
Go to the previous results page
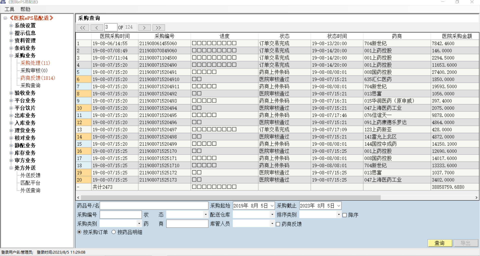click(96, 27)
